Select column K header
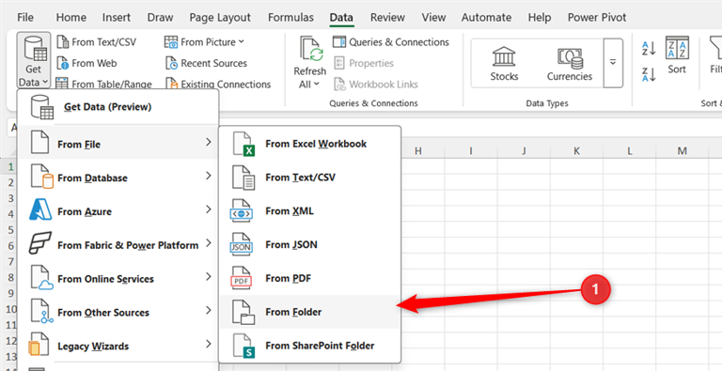 [x=576, y=150]
